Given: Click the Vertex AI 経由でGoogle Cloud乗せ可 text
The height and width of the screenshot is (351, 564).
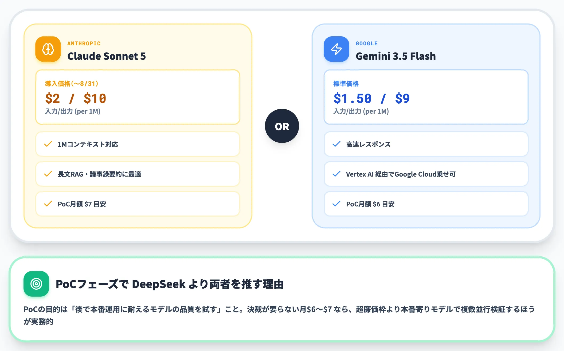Looking at the screenshot, I should point(401,174).
